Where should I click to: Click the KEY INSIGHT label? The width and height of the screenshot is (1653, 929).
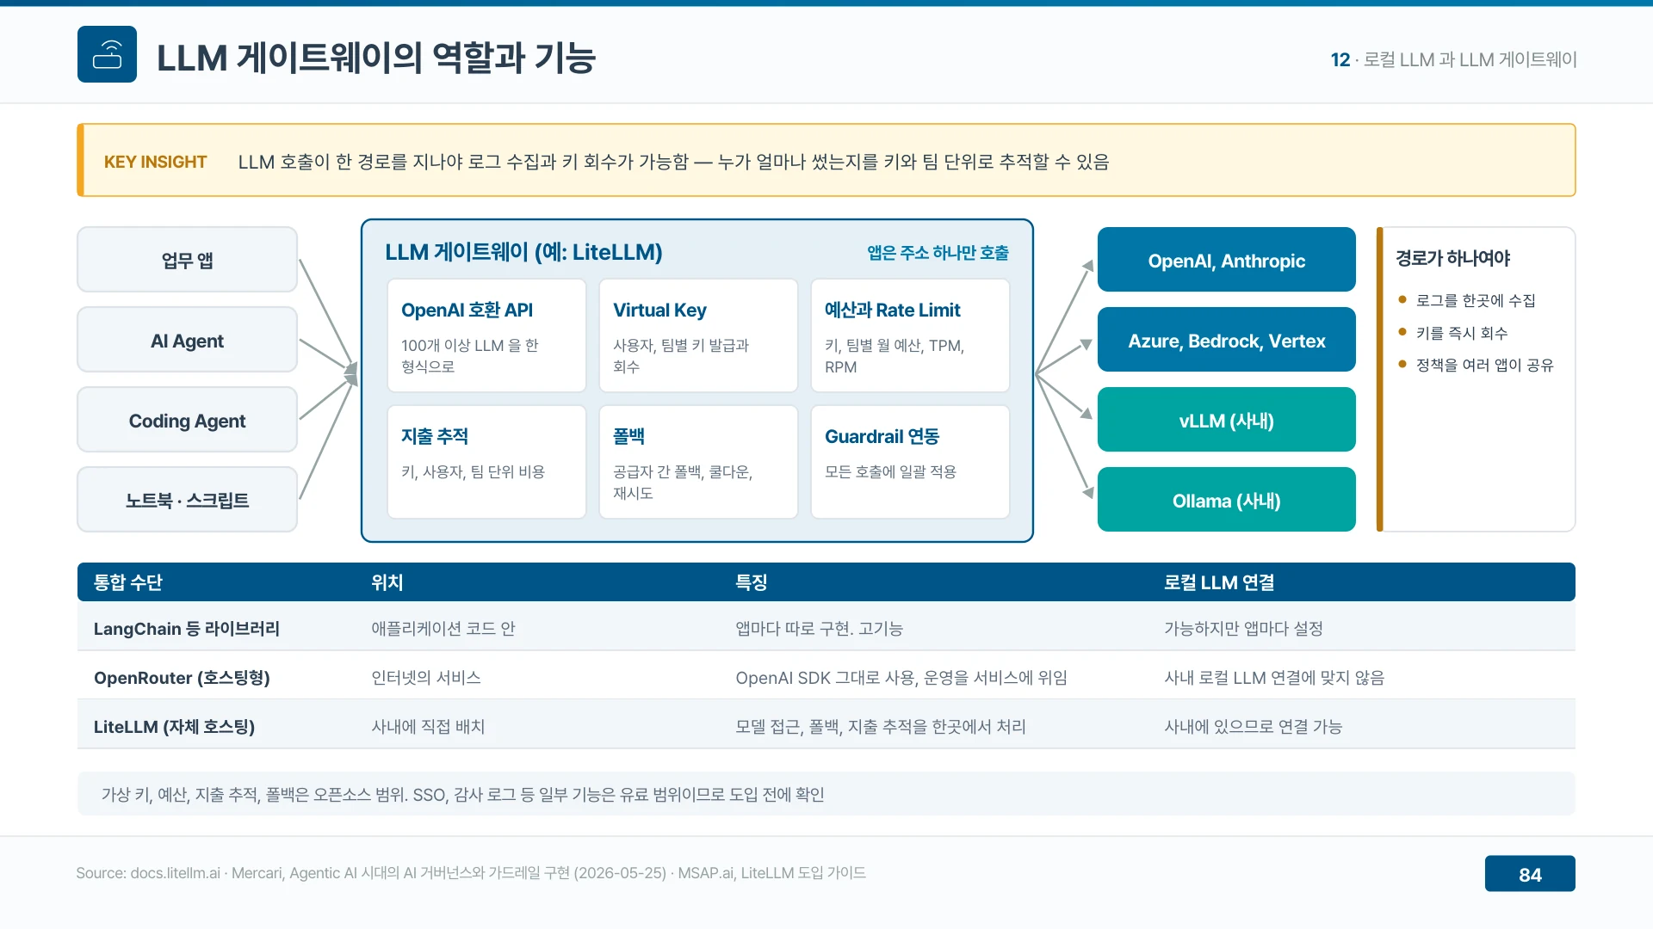pos(155,162)
